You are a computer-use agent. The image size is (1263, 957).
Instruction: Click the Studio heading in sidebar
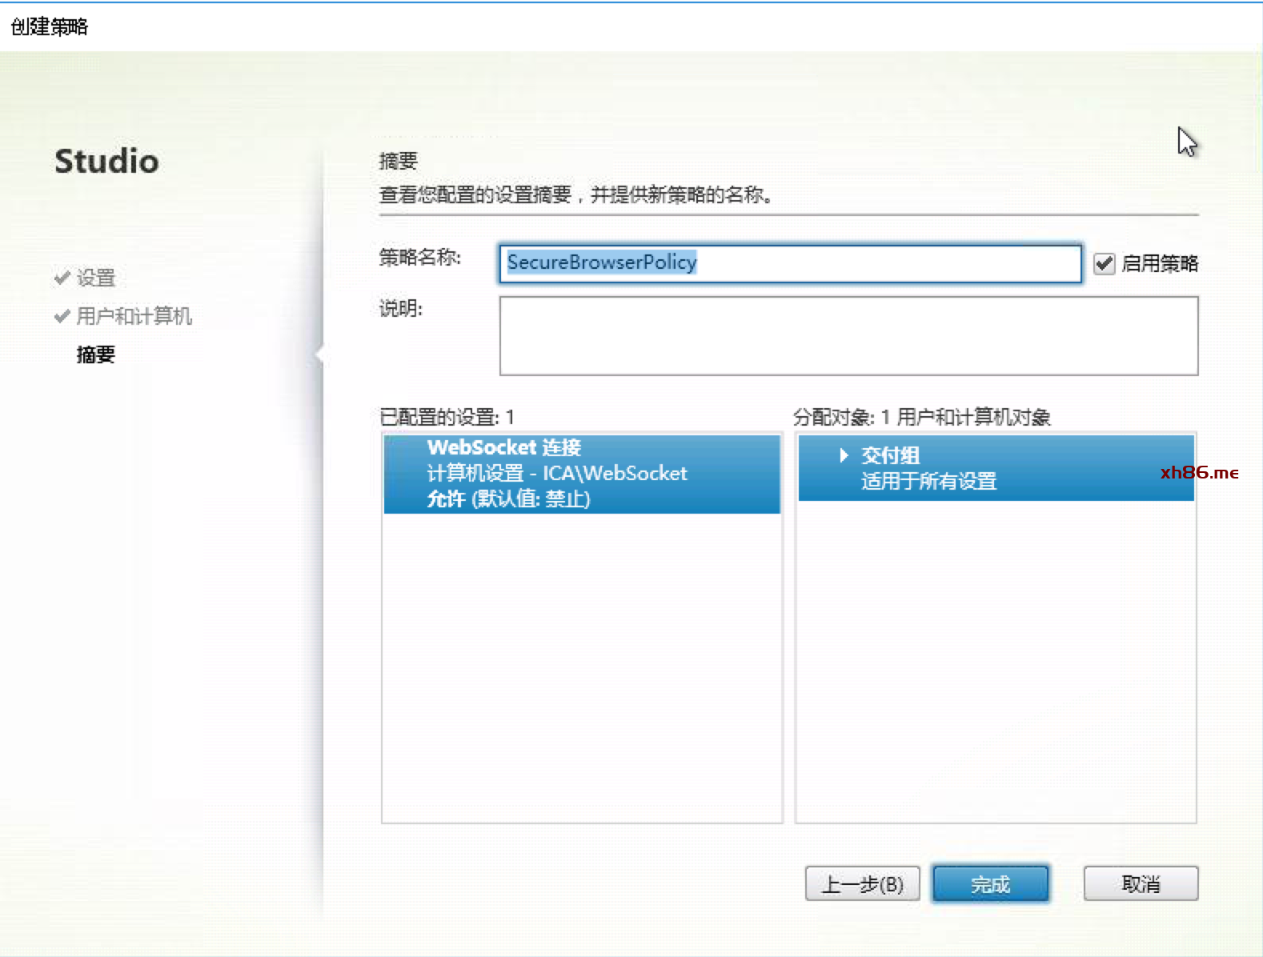click(106, 161)
